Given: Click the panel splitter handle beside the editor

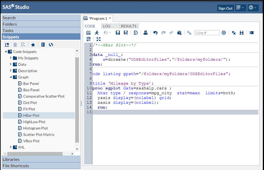Looking at the screenshot, I should coord(81,103).
